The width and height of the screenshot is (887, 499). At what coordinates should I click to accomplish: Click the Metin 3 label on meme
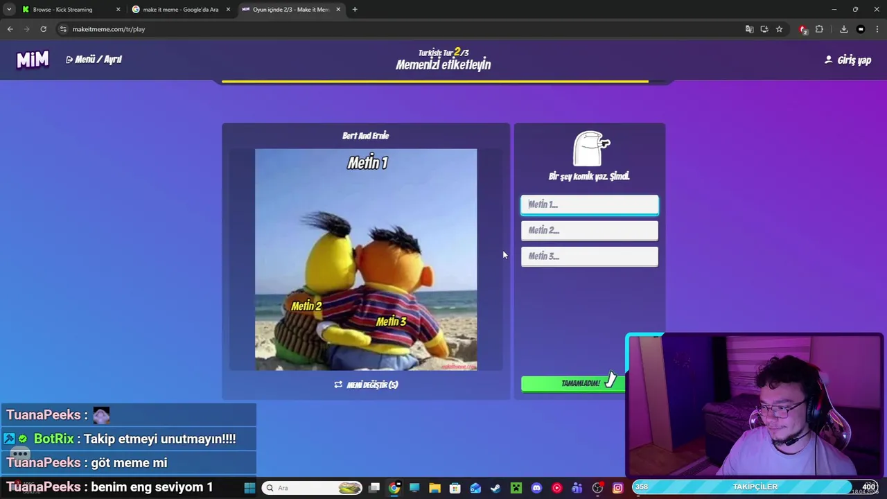tap(392, 322)
